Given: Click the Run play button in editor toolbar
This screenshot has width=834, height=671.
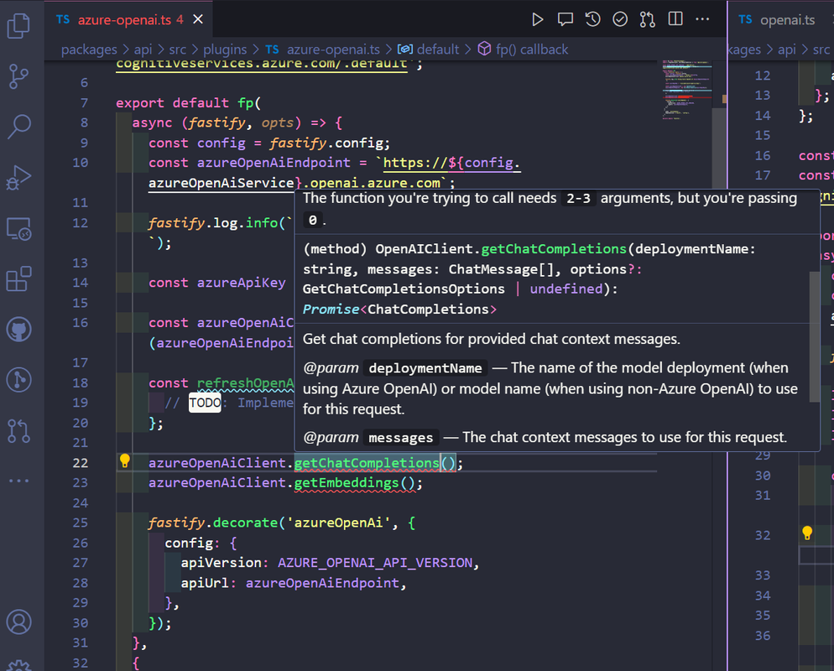Looking at the screenshot, I should tap(538, 19).
